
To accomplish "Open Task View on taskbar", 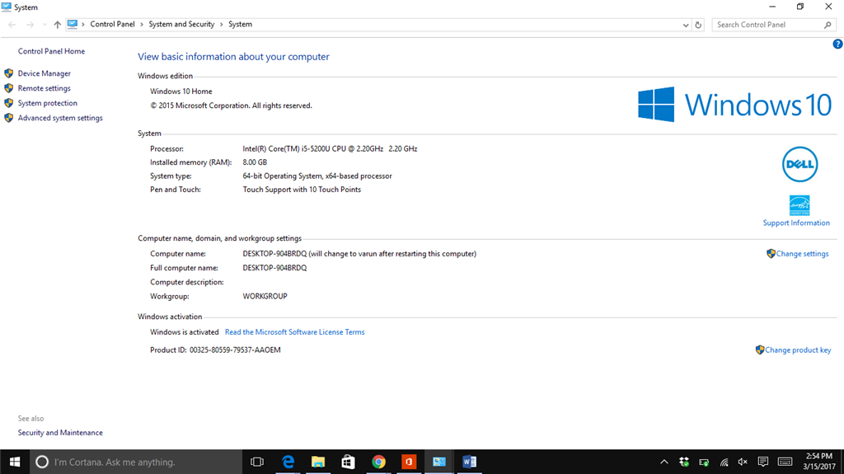I will pyautogui.click(x=257, y=462).
